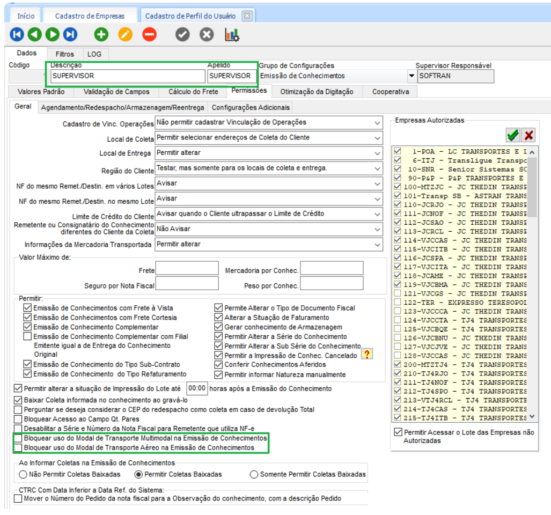The width and height of the screenshot is (551, 515).
Task: Select Não Permitir Coletas Baixadas option
Action: (x=23, y=474)
